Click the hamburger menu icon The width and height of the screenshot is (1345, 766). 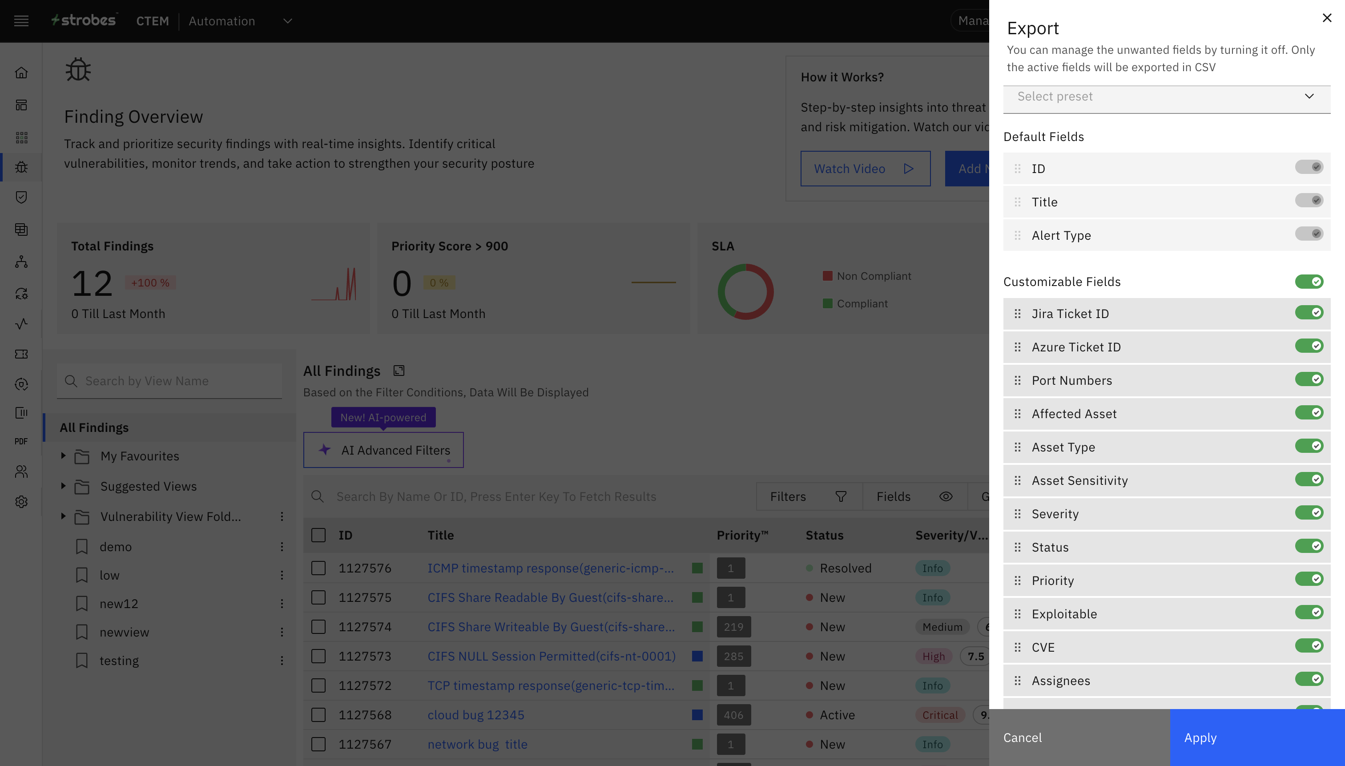tap(21, 21)
